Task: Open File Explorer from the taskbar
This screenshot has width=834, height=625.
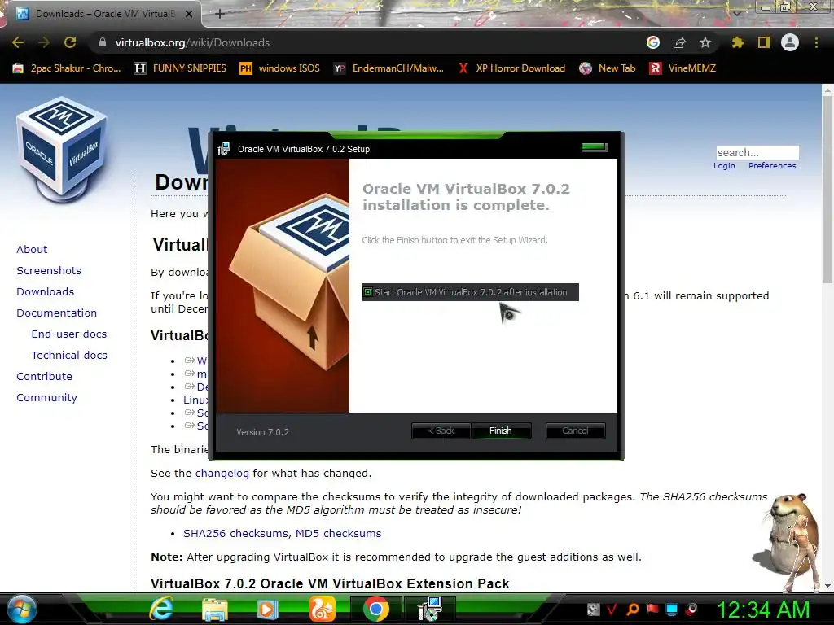Action: click(215, 609)
